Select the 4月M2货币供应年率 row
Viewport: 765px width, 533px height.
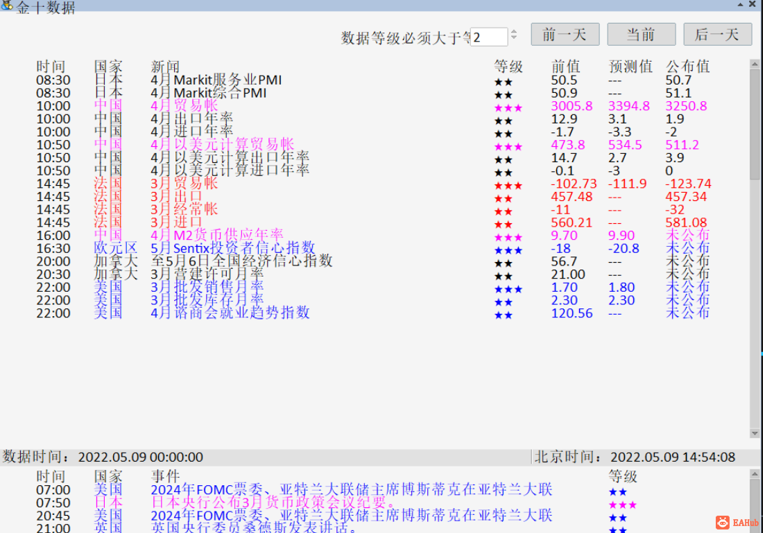click(373, 236)
